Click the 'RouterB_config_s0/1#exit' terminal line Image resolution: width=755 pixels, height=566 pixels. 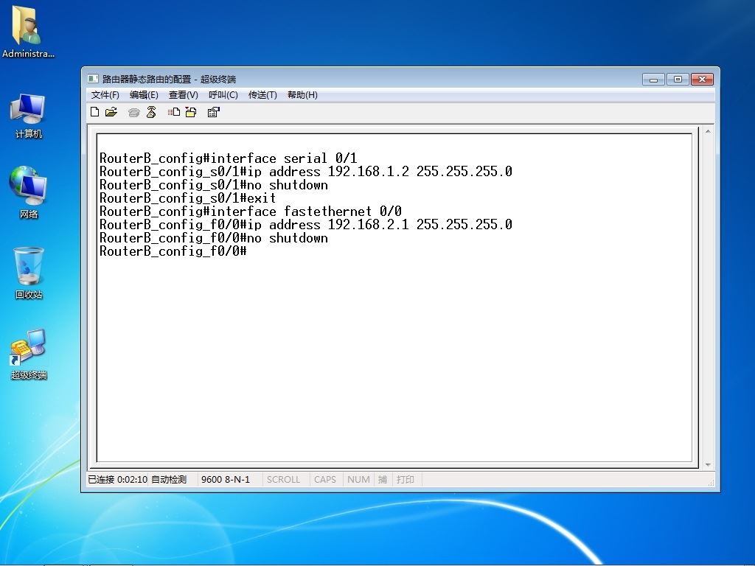tap(188, 198)
